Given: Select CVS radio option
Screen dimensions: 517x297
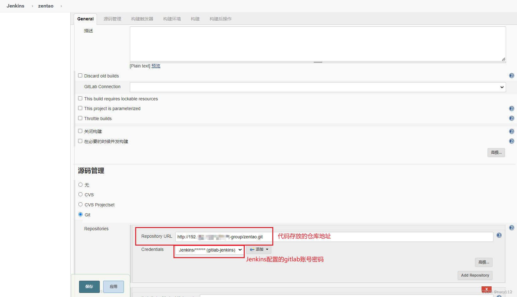Looking at the screenshot, I should 81,194.
